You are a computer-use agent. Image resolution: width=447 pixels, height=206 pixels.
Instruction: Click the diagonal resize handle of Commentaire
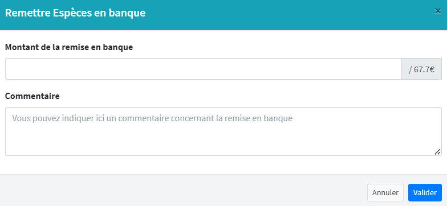click(x=437, y=153)
